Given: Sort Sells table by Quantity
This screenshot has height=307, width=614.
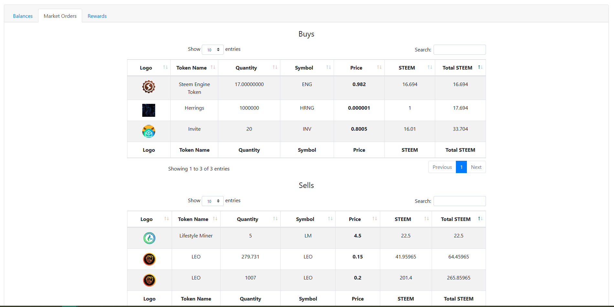Looking at the screenshot, I should [250, 219].
